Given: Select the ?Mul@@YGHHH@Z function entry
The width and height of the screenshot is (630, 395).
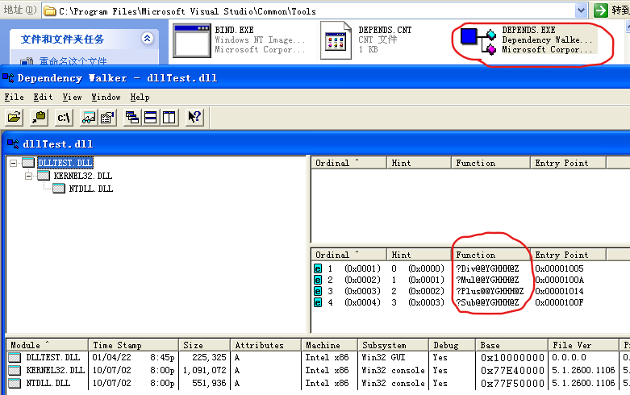Looking at the screenshot, I should click(x=487, y=280).
